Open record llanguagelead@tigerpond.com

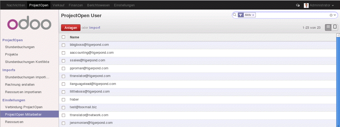pyautogui.click(x=93, y=84)
